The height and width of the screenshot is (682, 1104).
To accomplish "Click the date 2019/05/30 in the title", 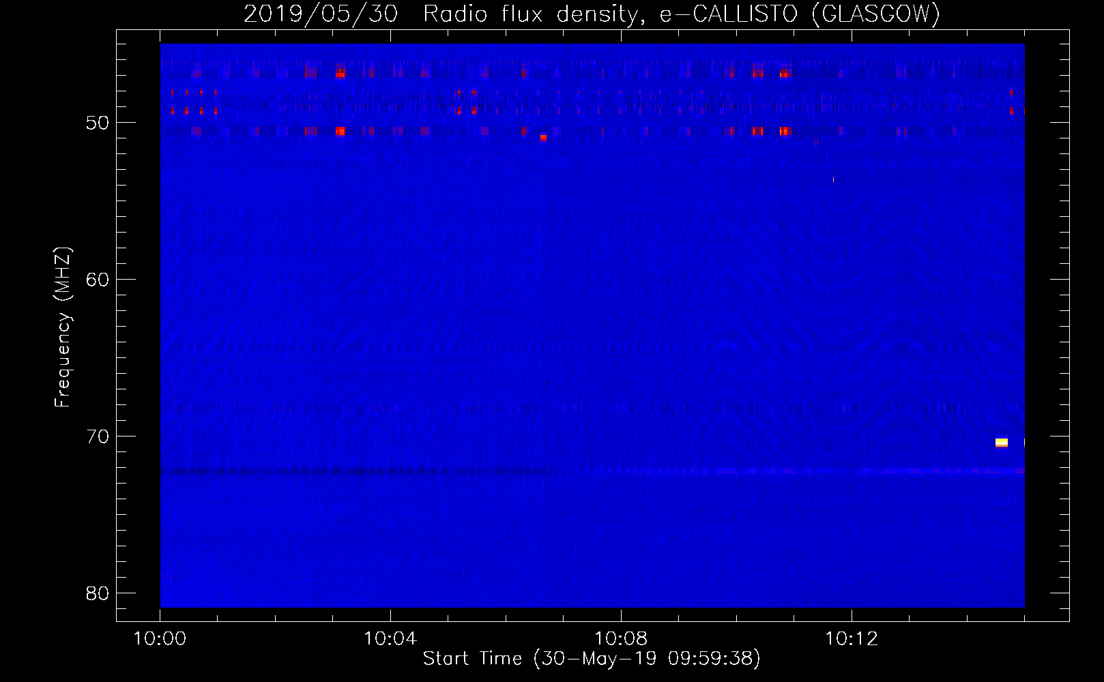I will (321, 14).
